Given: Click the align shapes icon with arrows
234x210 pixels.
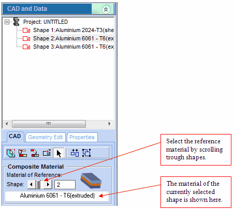Looking at the screenshot, I should (75, 153).
